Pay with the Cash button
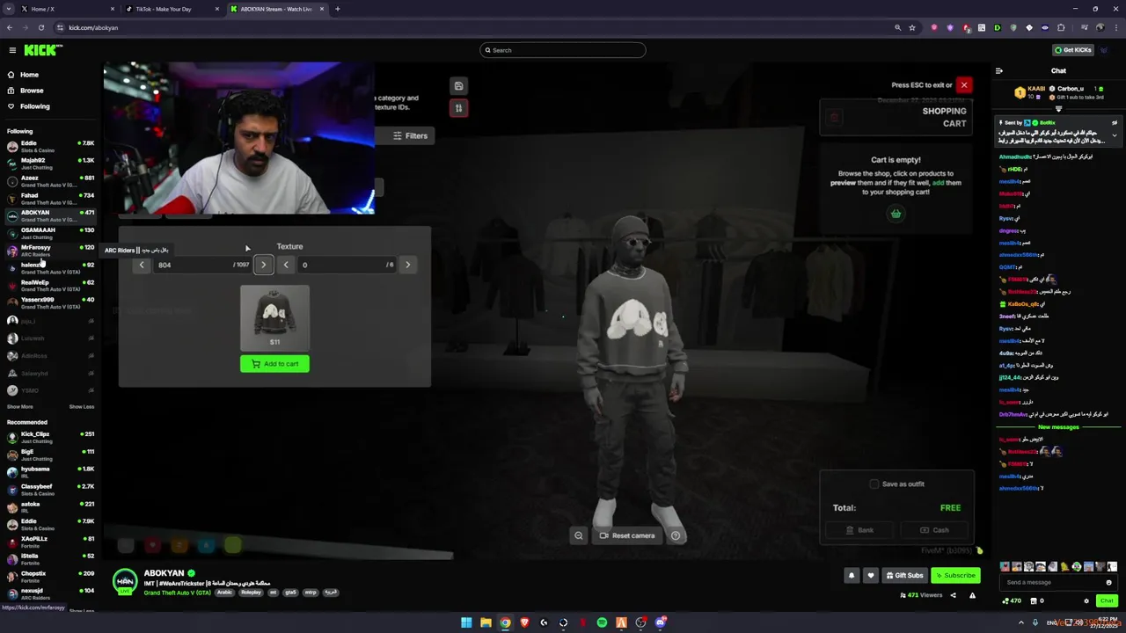This screenshot has width=1126, height=633. [x=934, y=530]
